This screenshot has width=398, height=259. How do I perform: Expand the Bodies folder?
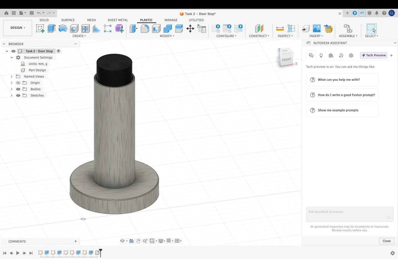point(12,89)
